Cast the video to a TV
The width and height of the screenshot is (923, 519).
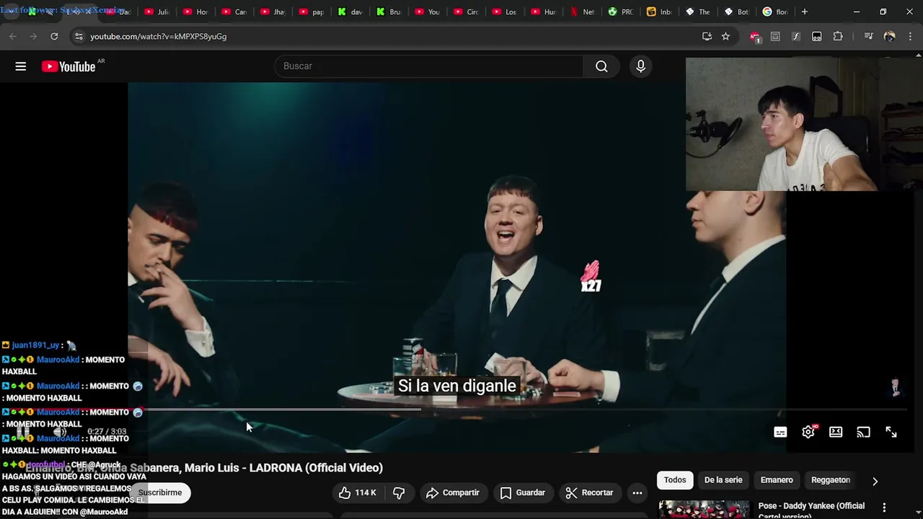863,432
